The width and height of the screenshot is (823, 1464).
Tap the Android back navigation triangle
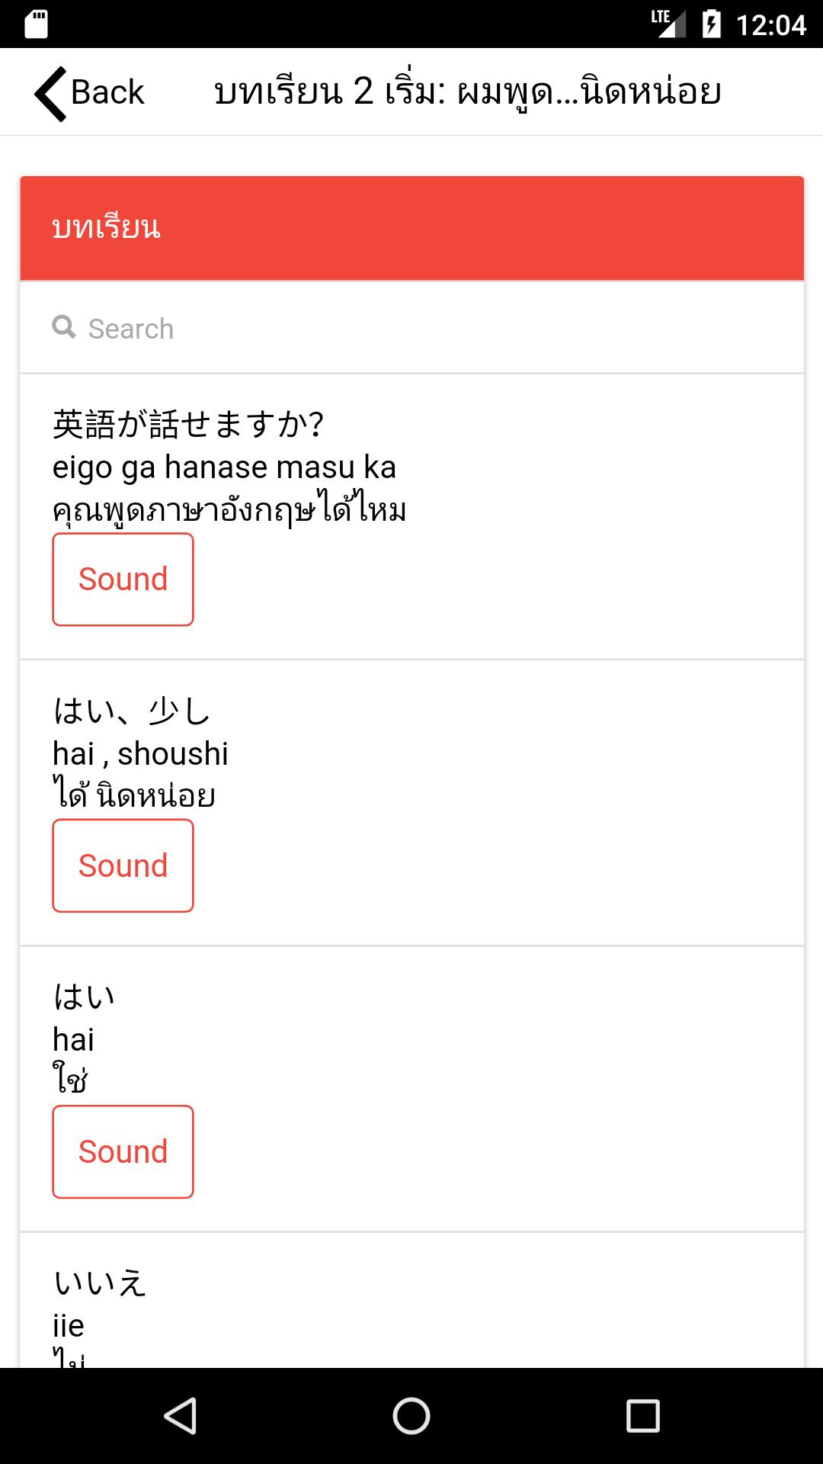click(x=181, y=1416)
